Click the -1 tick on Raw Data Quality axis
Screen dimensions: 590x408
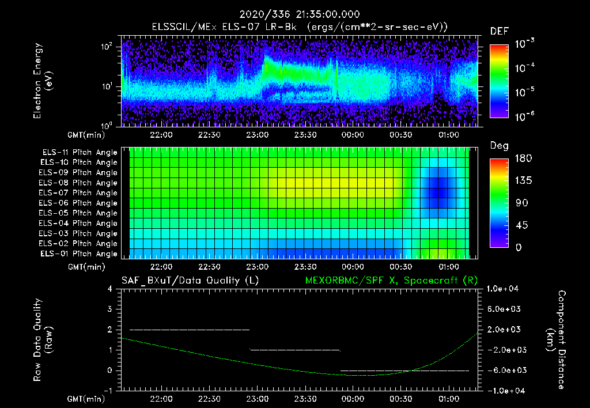pos(108,391)
